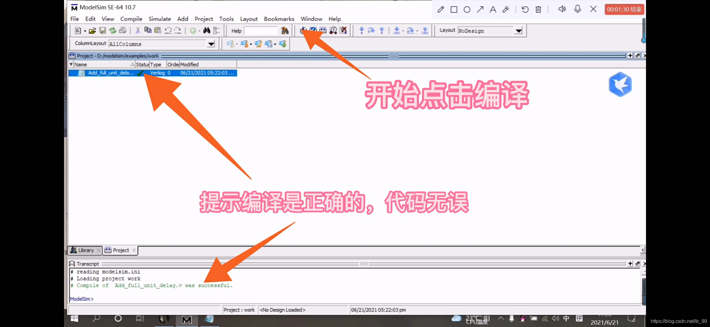Create a new source file
The image size is (710, 327).
(x=78, y=30)
